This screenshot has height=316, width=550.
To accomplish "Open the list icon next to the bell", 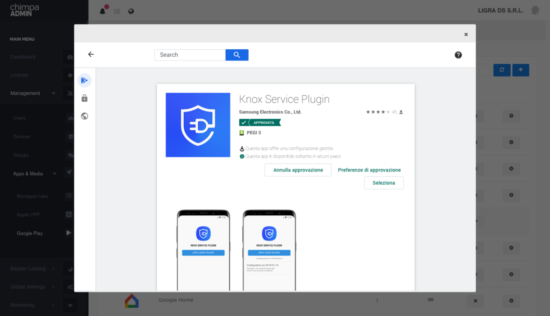I will pos(117,12).
